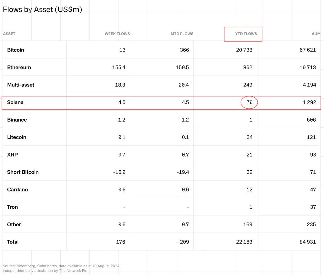Select Binance's AUM value 506
The height and width of the screenshot is (275, 324).
[x=311, y=120]
